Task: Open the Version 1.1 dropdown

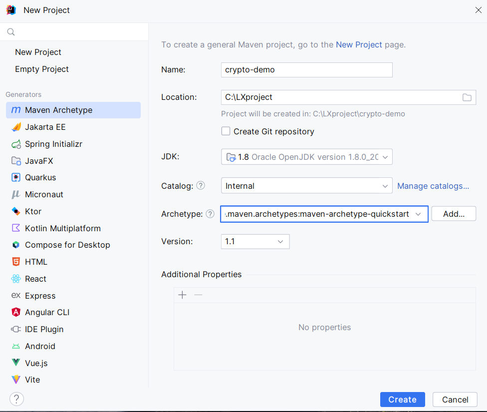Action: point(255,242)
